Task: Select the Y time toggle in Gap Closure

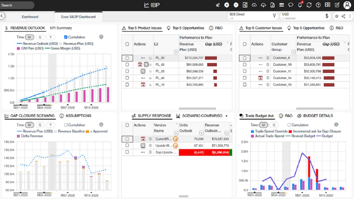Action: (50, 125)
